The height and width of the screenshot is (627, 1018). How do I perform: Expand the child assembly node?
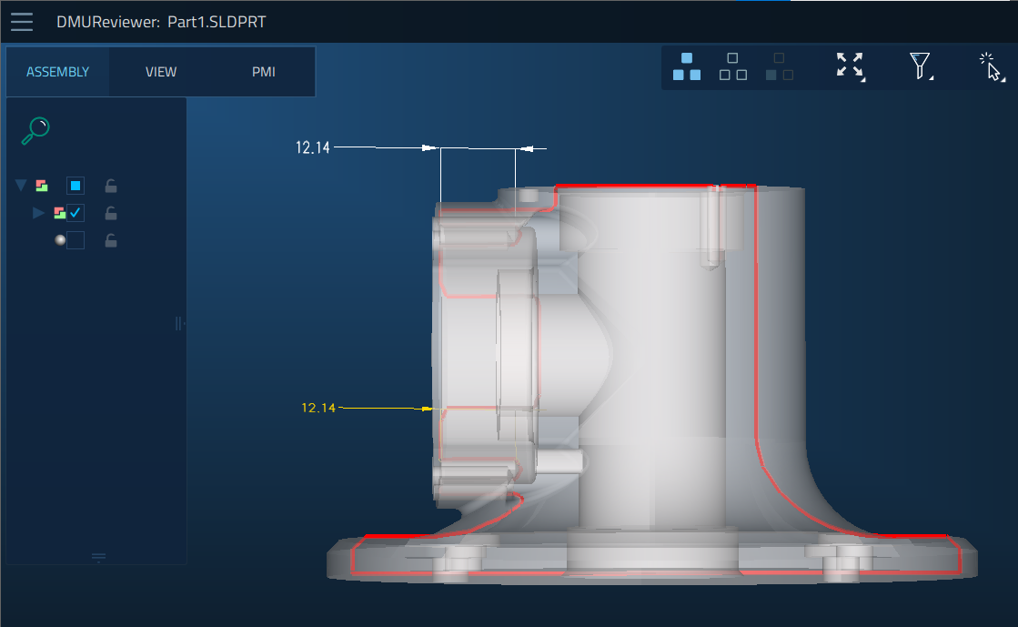(38, 212)
